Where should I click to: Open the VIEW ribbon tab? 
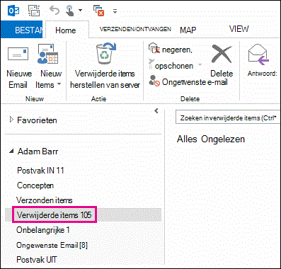(239, 29)
